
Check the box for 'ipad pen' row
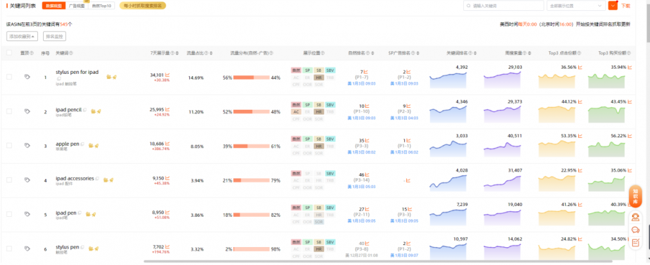tap(9, 214)
